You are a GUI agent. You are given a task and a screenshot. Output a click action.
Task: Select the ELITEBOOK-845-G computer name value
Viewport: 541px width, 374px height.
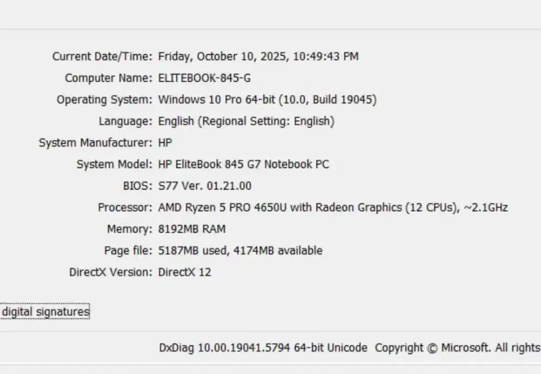(x=204, y=78)
